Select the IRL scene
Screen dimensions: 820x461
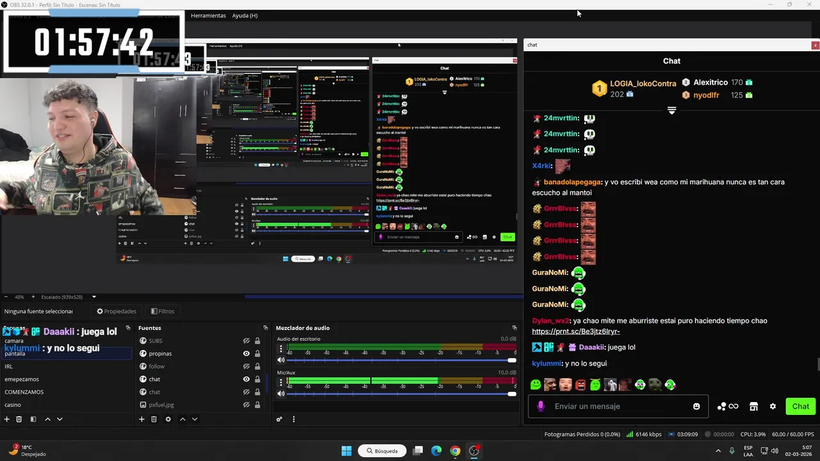tap(65, 366)
